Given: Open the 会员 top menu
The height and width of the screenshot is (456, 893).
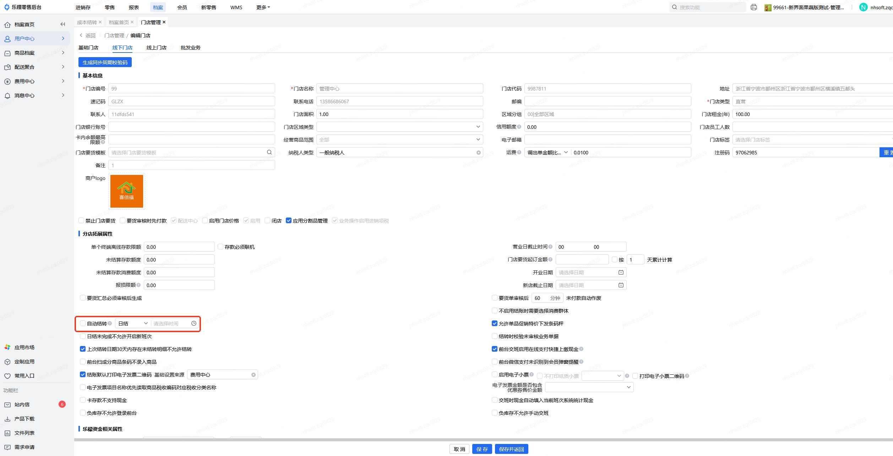Looking at the screenshot, I should point(182,7).
